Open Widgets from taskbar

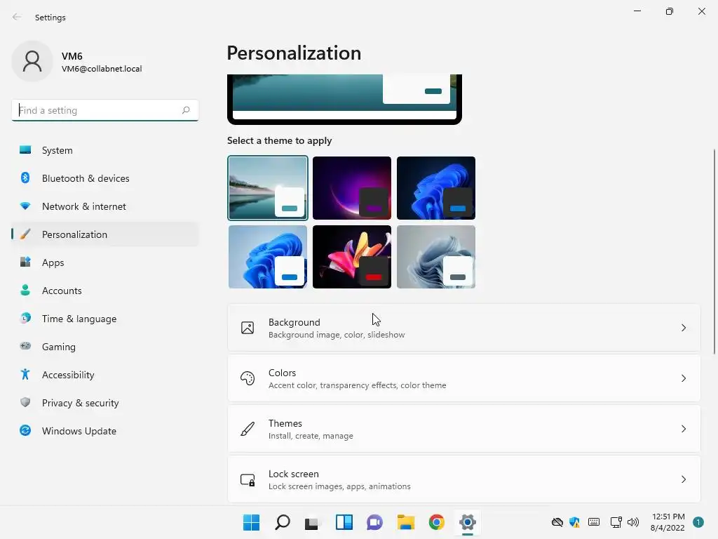pos(344,522)
